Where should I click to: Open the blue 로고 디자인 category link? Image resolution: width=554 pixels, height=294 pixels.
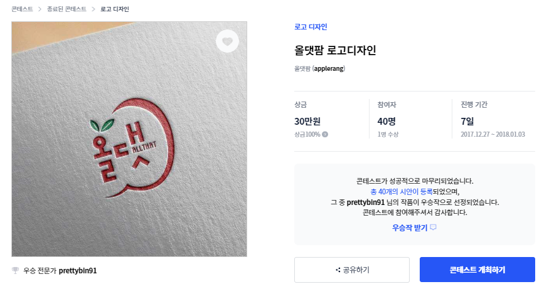pyautogui.click(x=311, y=27)
